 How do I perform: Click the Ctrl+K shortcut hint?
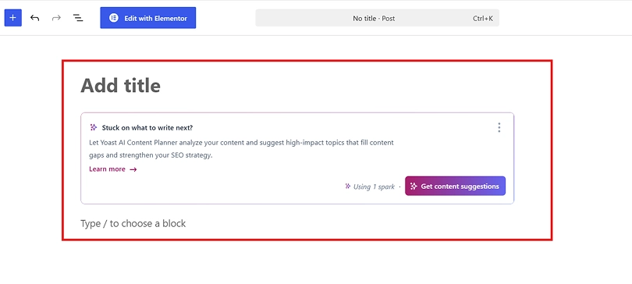click(483, 19)
